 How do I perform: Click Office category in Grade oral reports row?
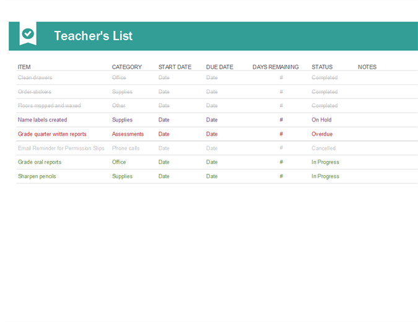(119, 162)
